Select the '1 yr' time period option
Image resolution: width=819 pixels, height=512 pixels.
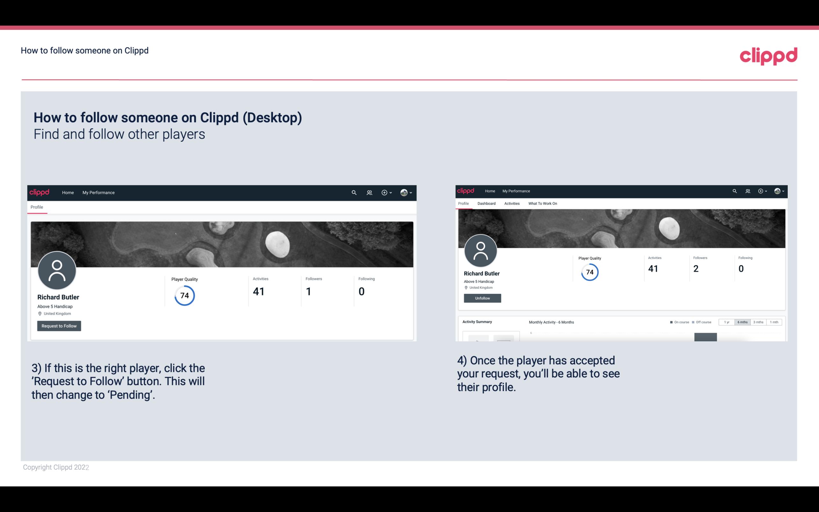pyautogui.click(x=727, y=322)
